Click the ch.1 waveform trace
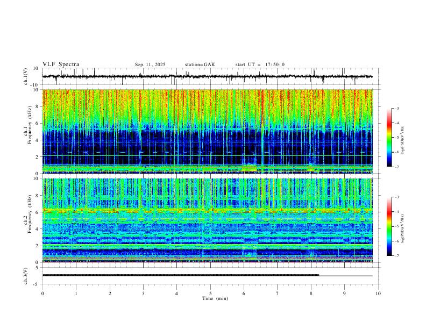Screen dimensions: 426x329 click(207, 76)
